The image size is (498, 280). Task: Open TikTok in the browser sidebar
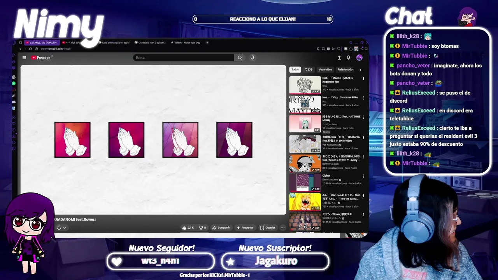point(14,96)
